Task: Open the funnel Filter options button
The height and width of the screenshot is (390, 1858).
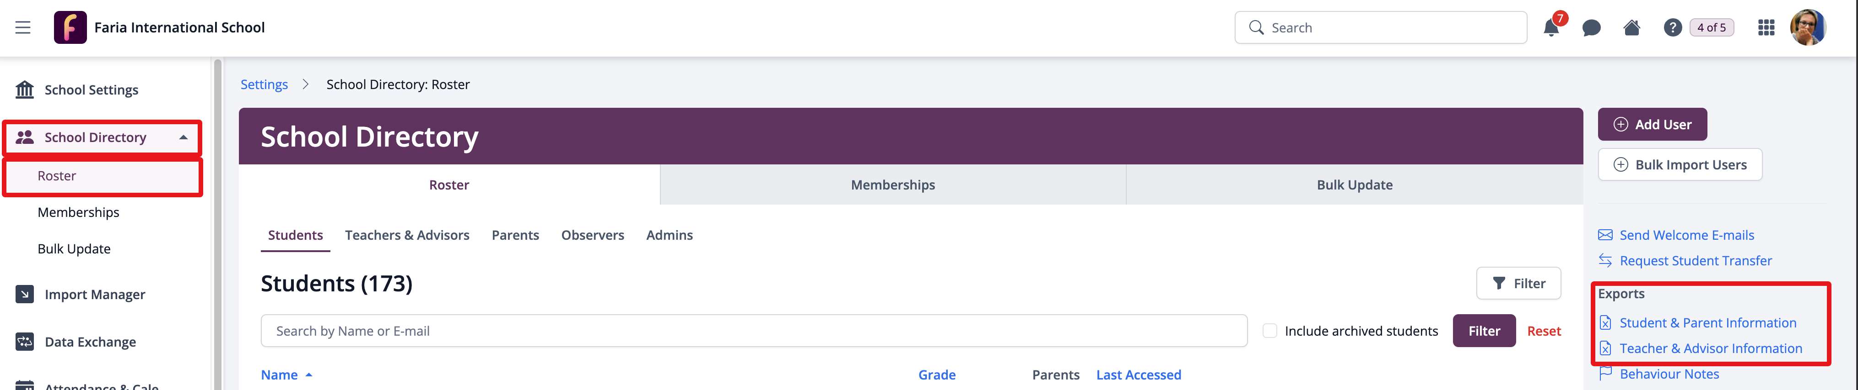Action: 1518,284
